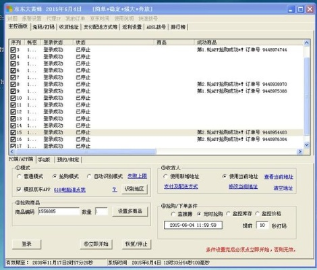This screenshot has height=270, width=317.
Task: Select the 自动识别模式 radio button
Action: pos(89,176)
